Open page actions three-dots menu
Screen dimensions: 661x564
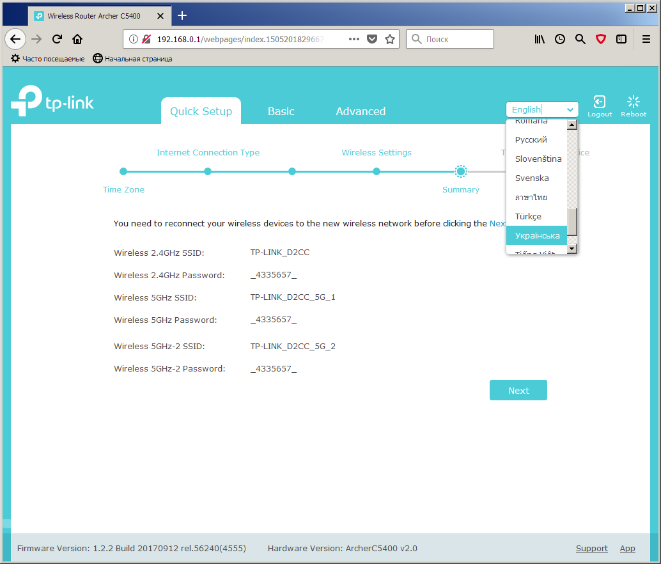pos(354,39)
